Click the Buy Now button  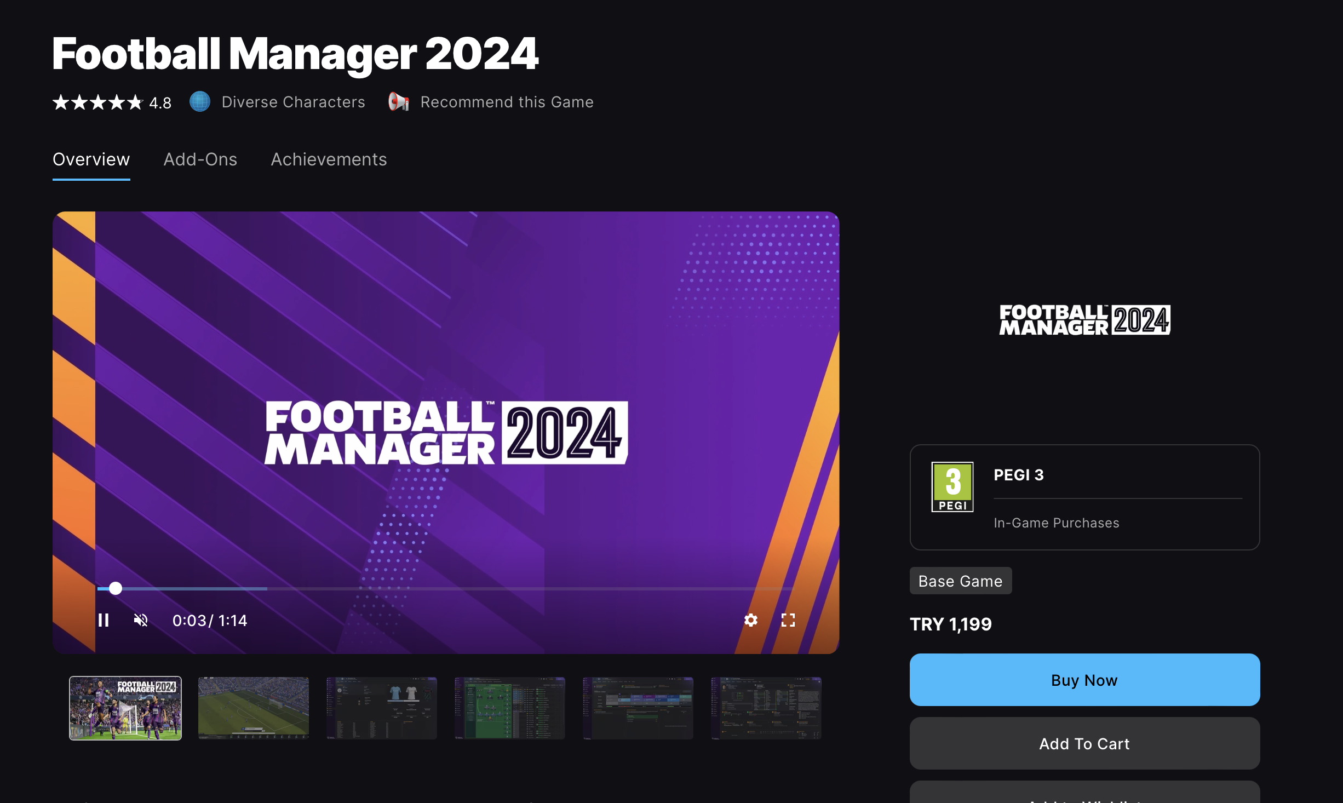[1084, 680]
